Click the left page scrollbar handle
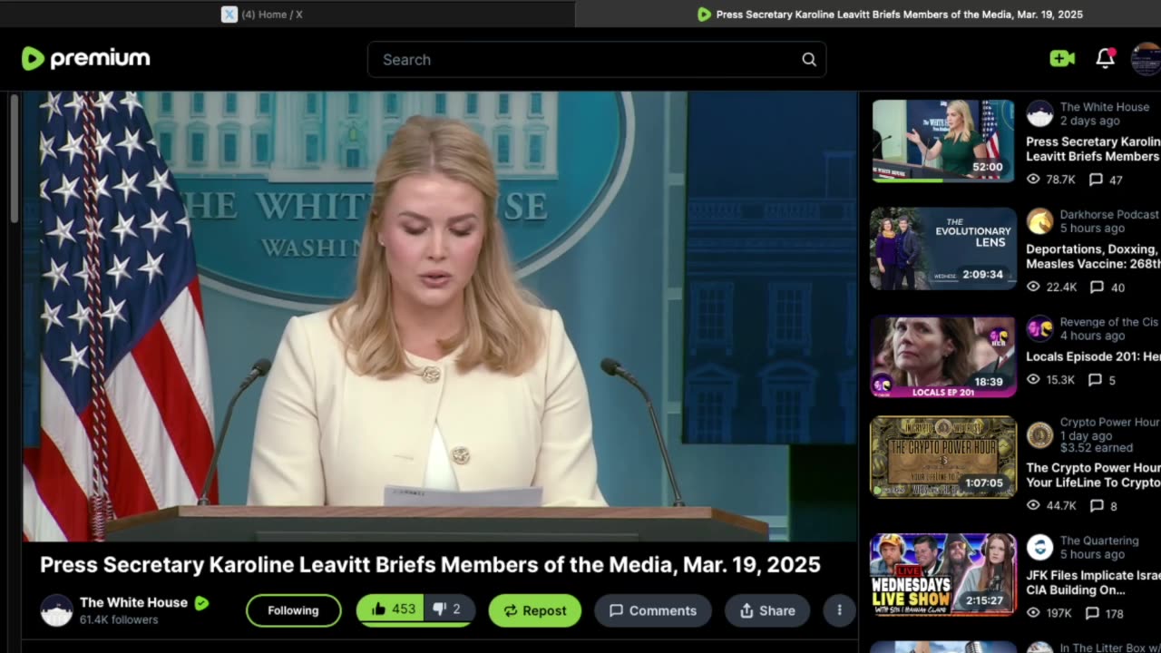This screenshot has height=653, width=1161. coord(14,159)
